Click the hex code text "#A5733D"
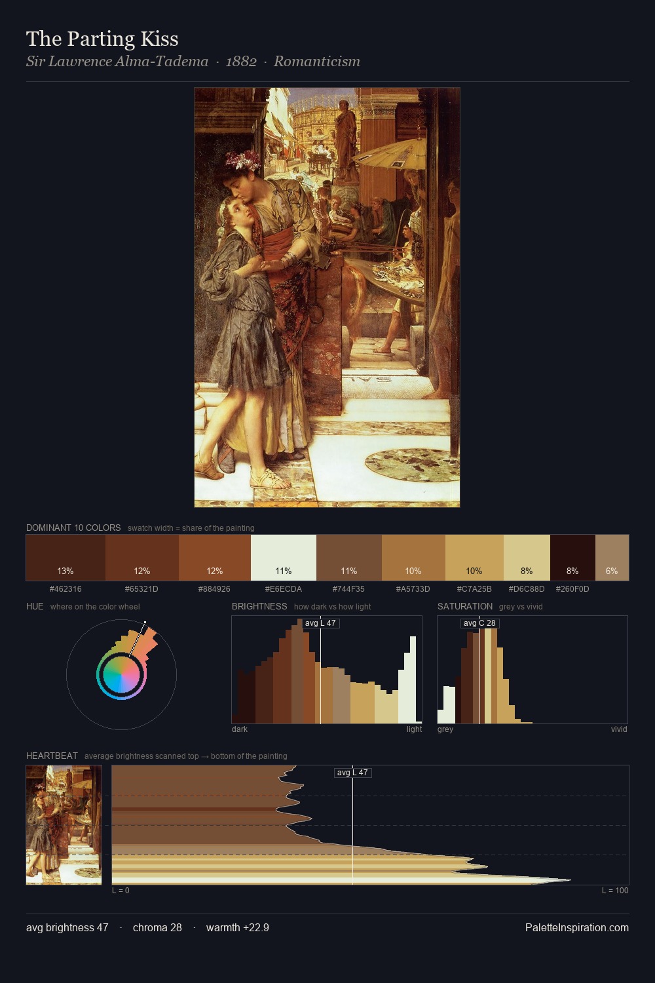The height and width of the screenshot is (983, 655). pyautogui.click(x=413, y=589)
